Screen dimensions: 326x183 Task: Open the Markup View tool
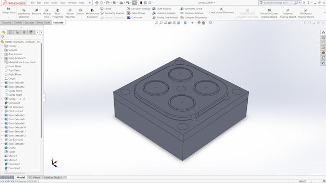pyautogui.click(x=47, y=13)
